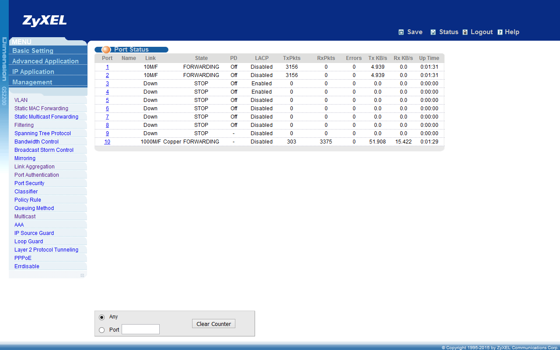Open port 5 details link
This screenshot has height=350, width=560.
(107, 100)
